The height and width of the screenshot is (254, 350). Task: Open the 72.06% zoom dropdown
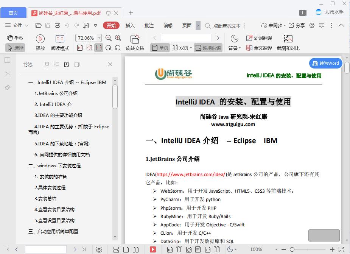[100, 38]
